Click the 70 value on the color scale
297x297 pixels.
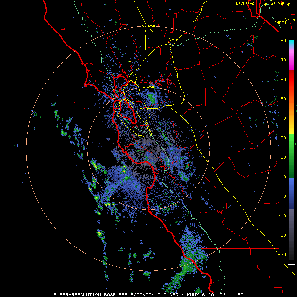(283, 60)
